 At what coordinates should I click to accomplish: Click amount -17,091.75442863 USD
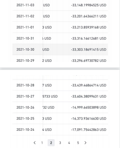pos(89,130)
